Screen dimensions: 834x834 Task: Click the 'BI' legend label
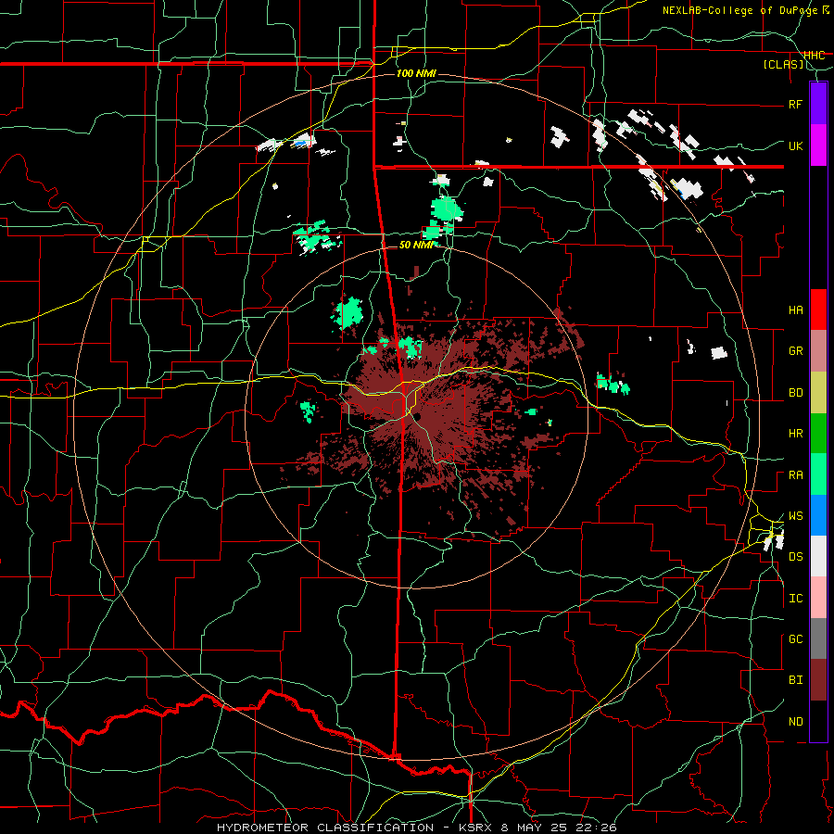click(796, 680)
